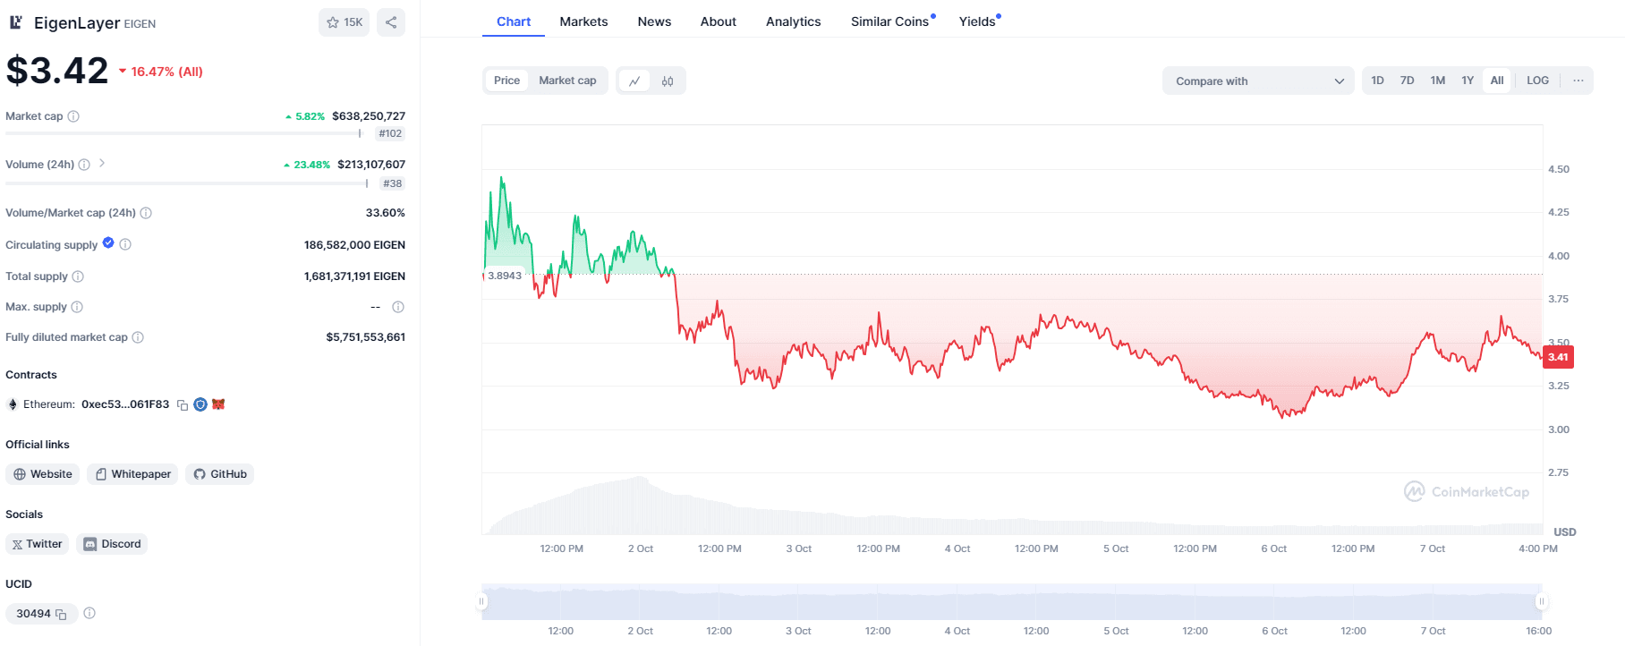Click market cap value $638,250,727

tap(369, 116)
